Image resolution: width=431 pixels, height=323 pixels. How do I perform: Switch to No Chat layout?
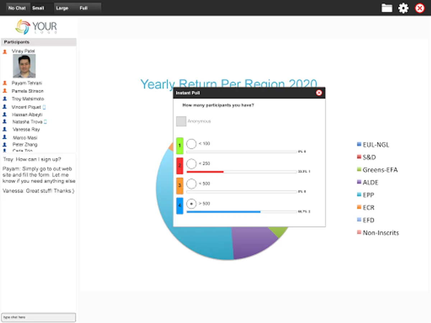[17, 8]
